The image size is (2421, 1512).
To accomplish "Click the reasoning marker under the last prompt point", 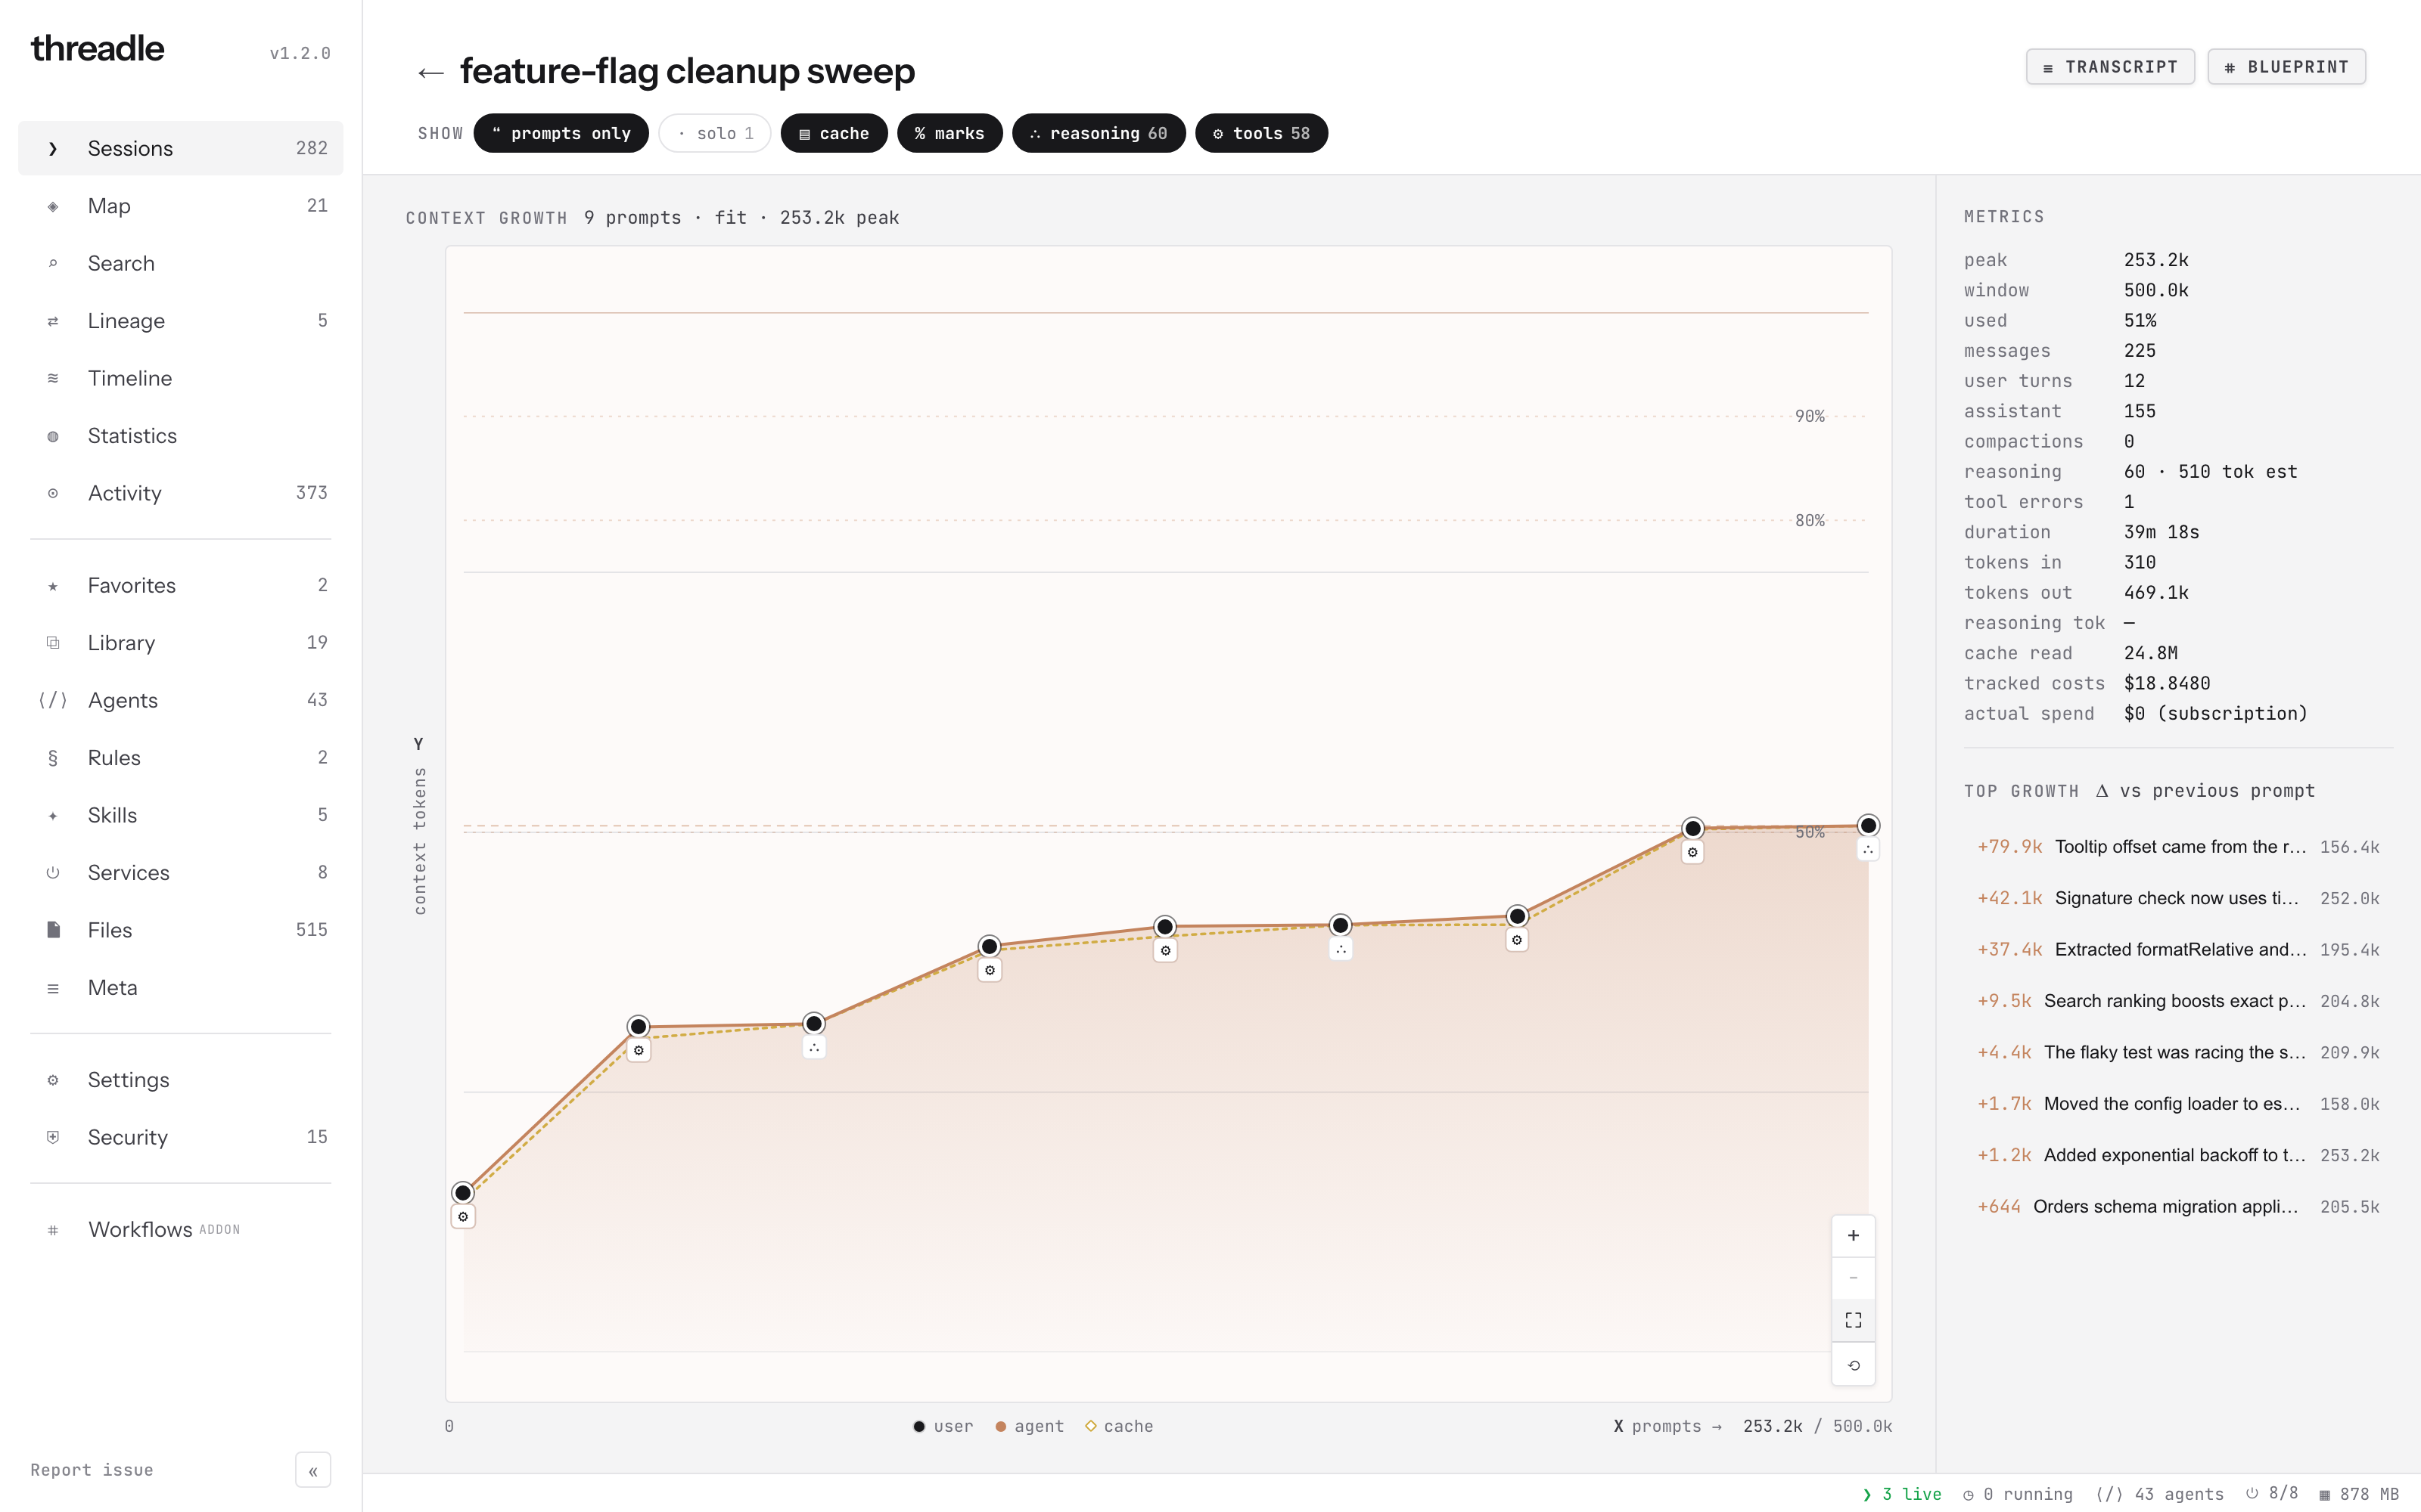I will pos(1868,850).
